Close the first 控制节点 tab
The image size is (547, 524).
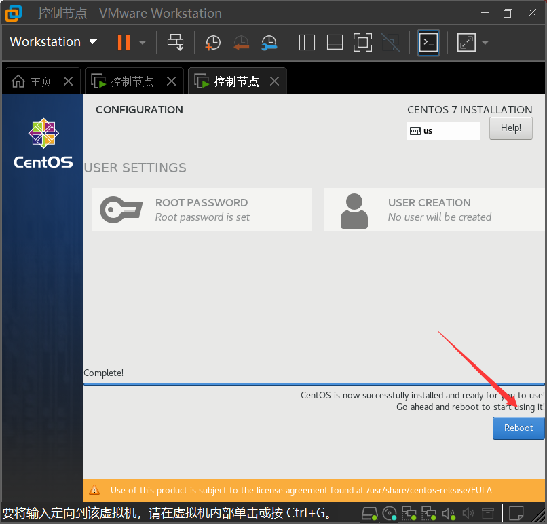click(171, 81)
